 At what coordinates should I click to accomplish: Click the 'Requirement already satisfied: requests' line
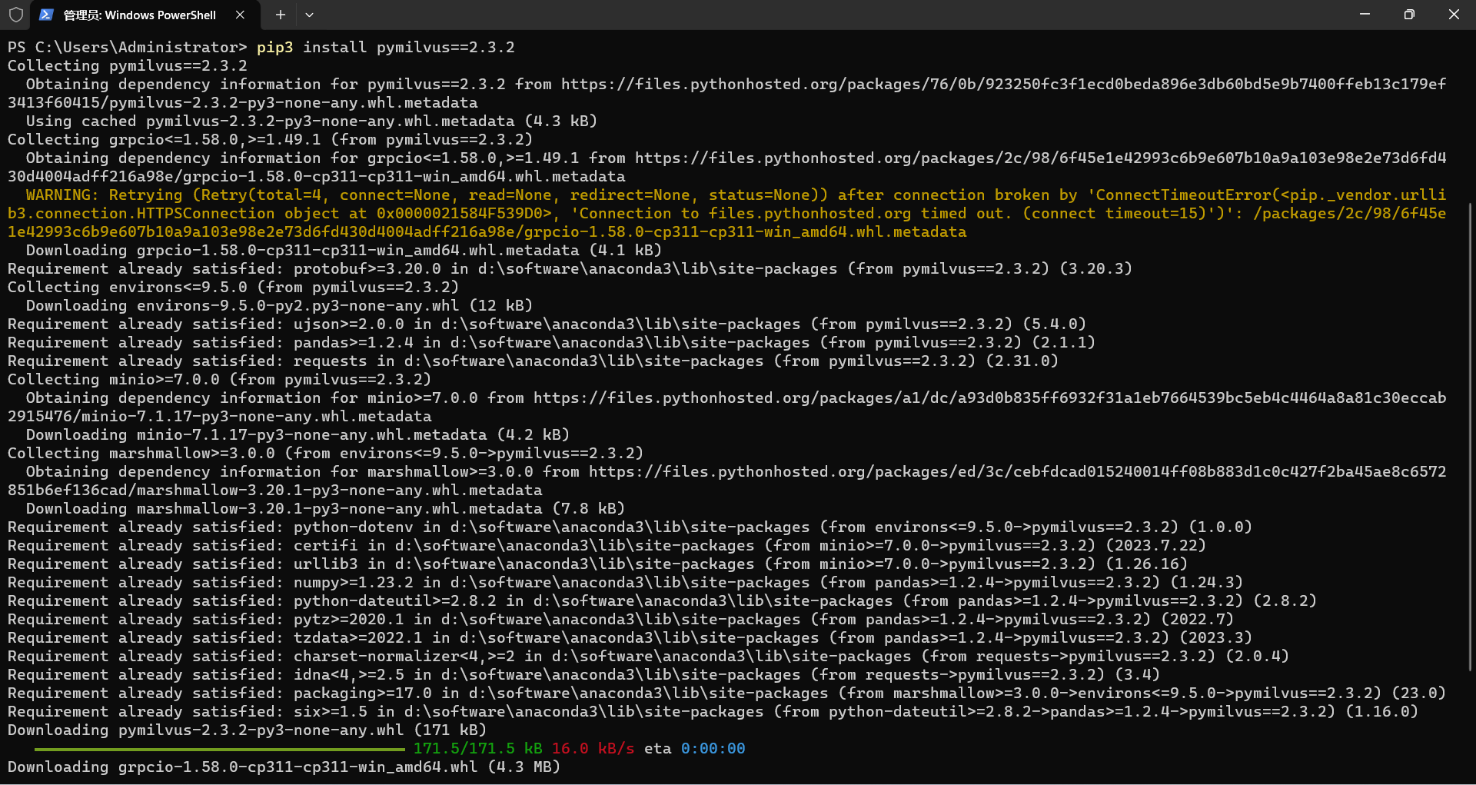point(533,361)
